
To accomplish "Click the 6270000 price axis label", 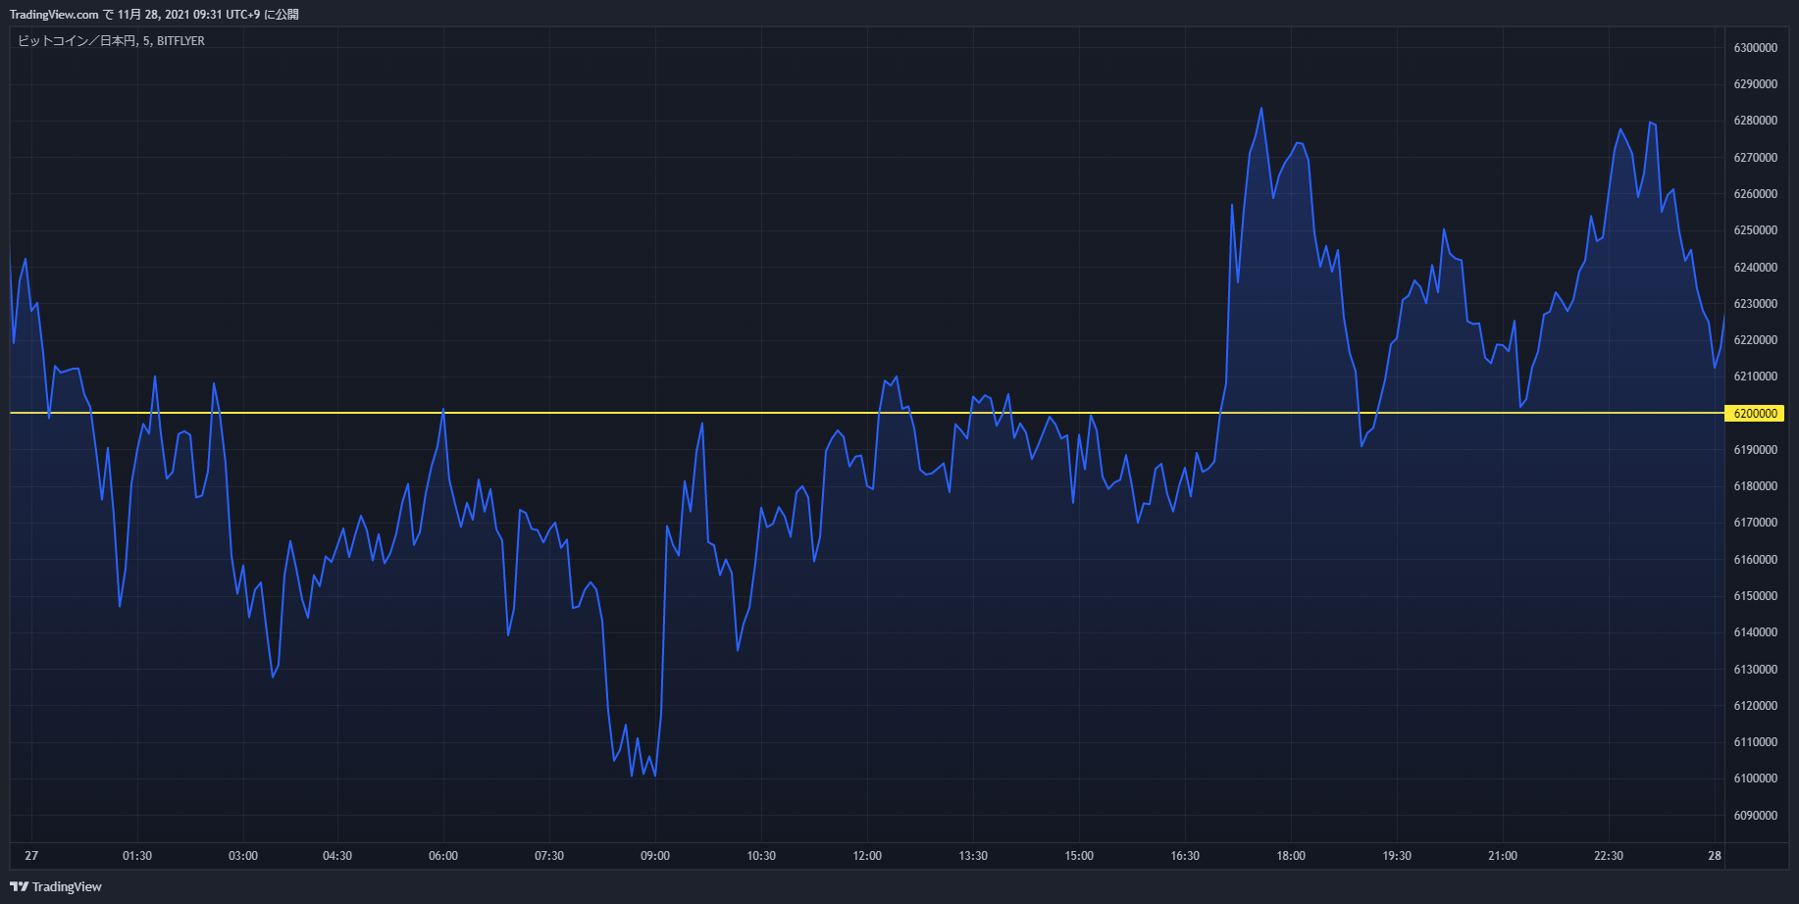I will tap(1756, 158).
